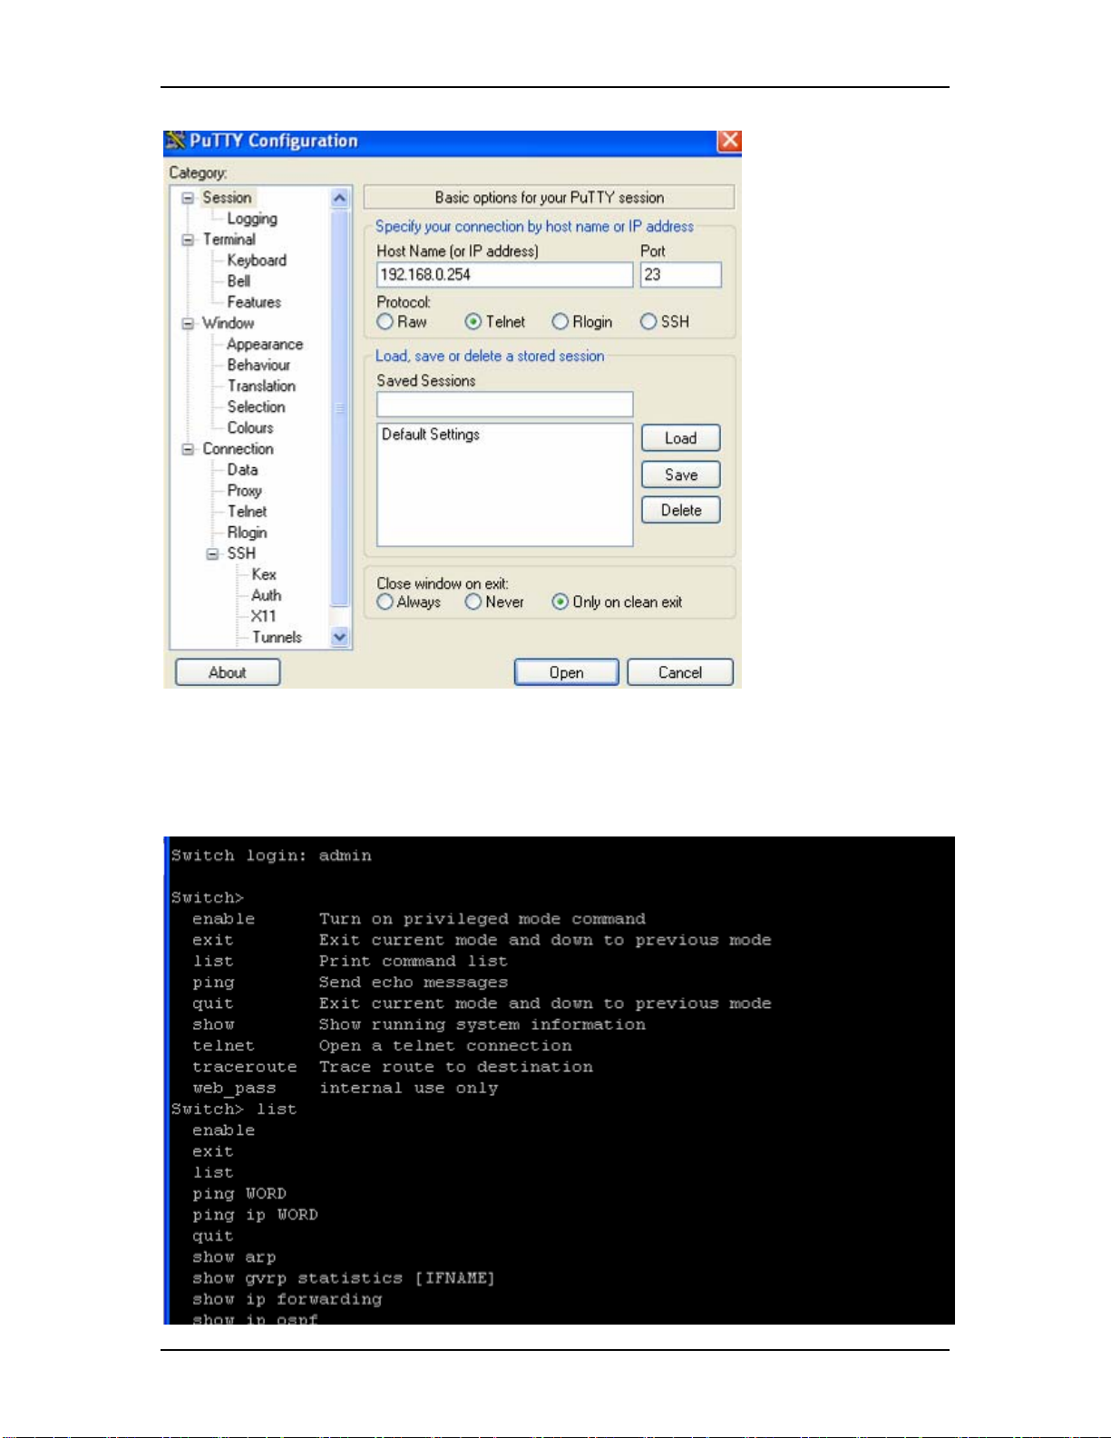Viewport: 1111px width, 1438px height.
Task: Select the Raw protocol radio button
Action: 385,322
